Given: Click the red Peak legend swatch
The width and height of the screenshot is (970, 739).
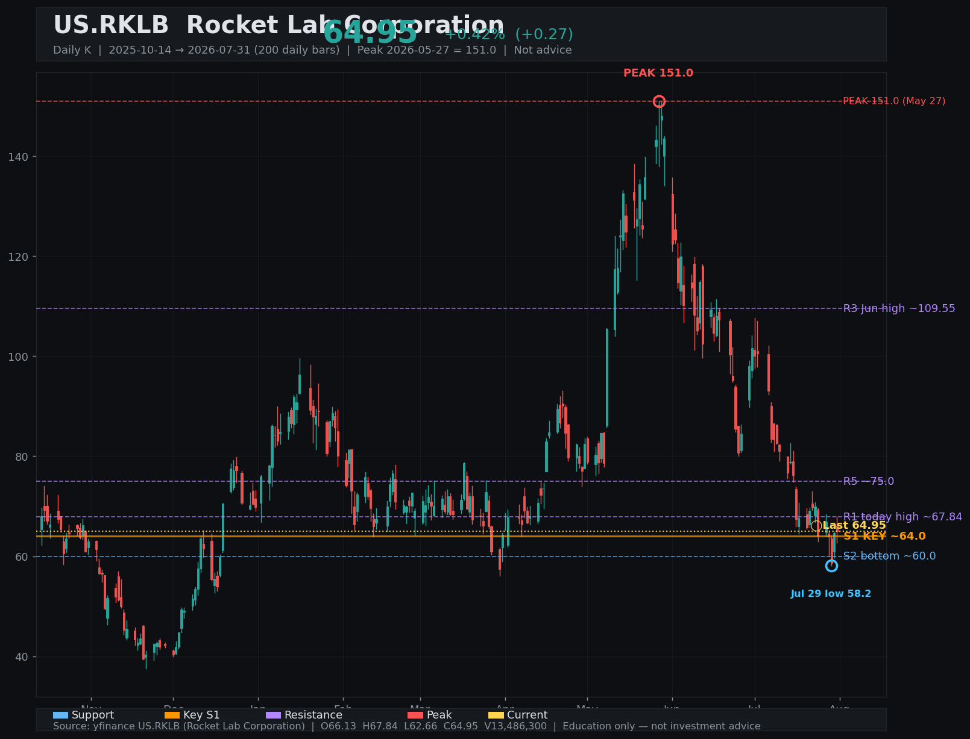Looking at the screenshot, I should 415,716.
